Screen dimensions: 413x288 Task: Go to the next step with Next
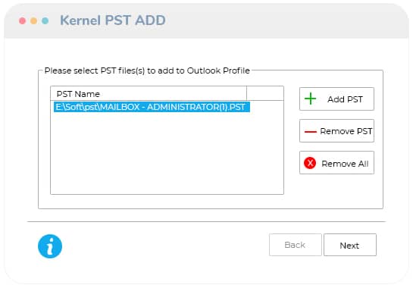tap(350, 245)
